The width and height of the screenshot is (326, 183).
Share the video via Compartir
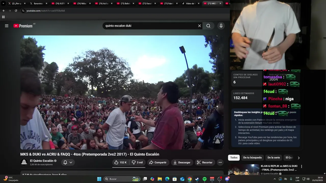click(x=158, y=162)
